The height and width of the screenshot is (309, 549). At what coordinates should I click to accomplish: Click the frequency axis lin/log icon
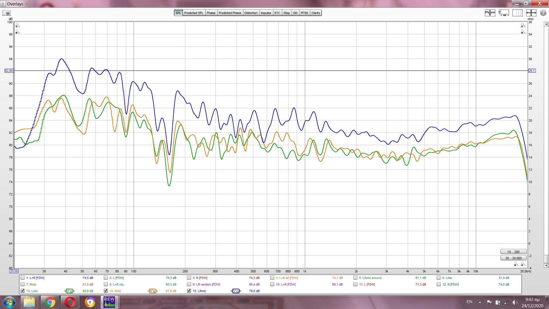(517, 13)
